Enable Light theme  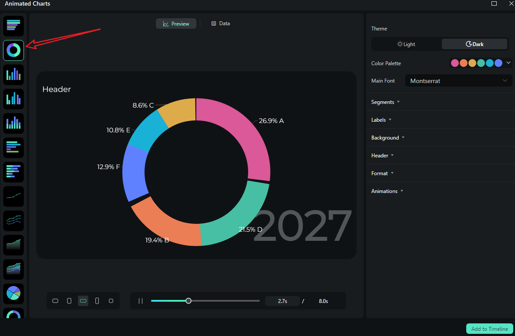coord(406,44)
